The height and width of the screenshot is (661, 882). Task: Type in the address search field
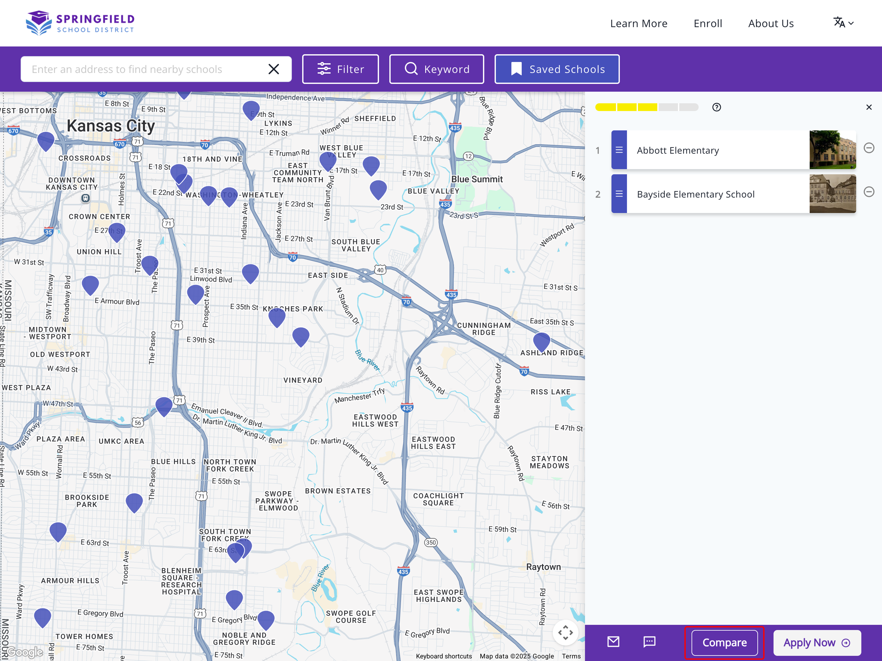pyautogui.click(x=144, y=69)
